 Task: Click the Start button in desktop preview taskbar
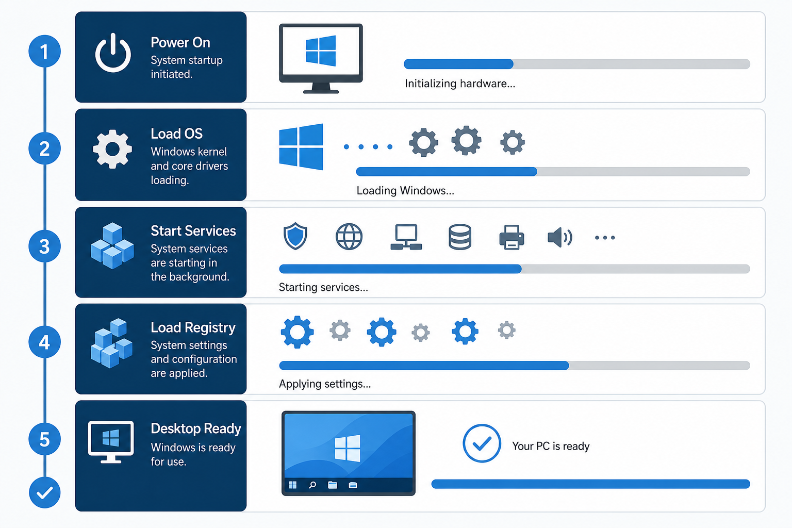click(293, 485)
